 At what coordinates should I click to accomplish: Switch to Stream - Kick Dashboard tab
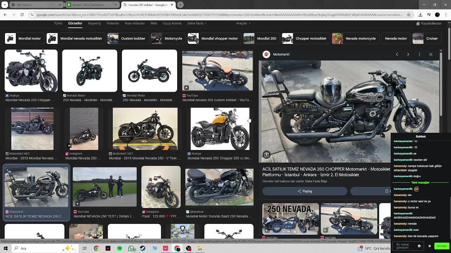point(92,5)
